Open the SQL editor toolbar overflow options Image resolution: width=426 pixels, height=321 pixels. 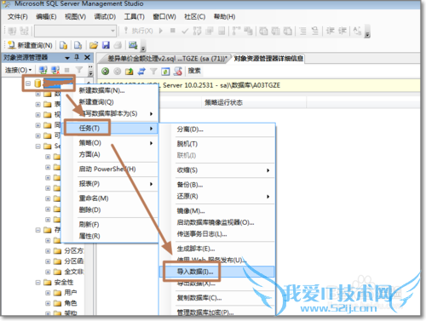[367, 32]
